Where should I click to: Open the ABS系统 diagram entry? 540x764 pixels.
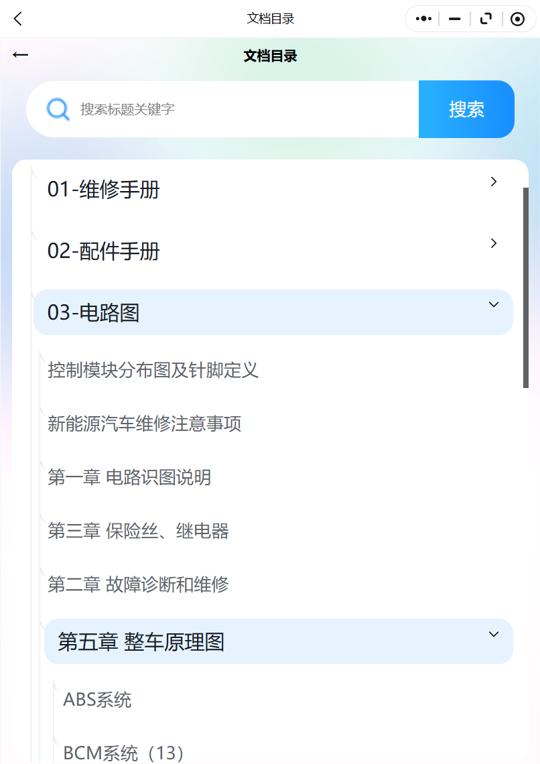pyautogui.click(x=98, y=700)
